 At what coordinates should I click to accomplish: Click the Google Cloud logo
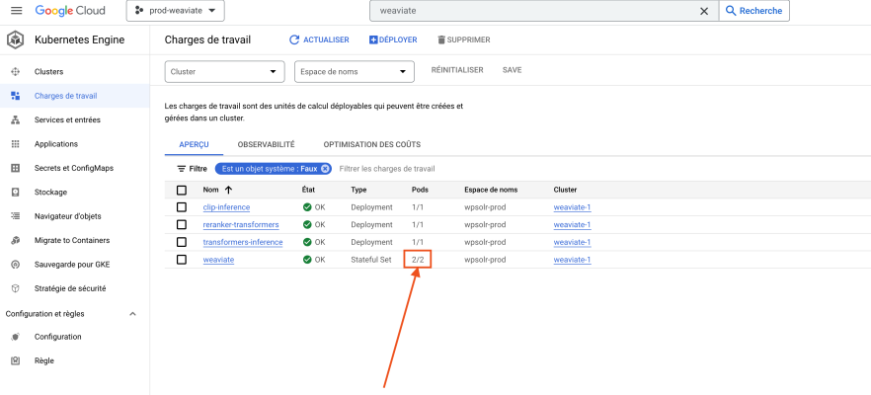click(70, 11)
